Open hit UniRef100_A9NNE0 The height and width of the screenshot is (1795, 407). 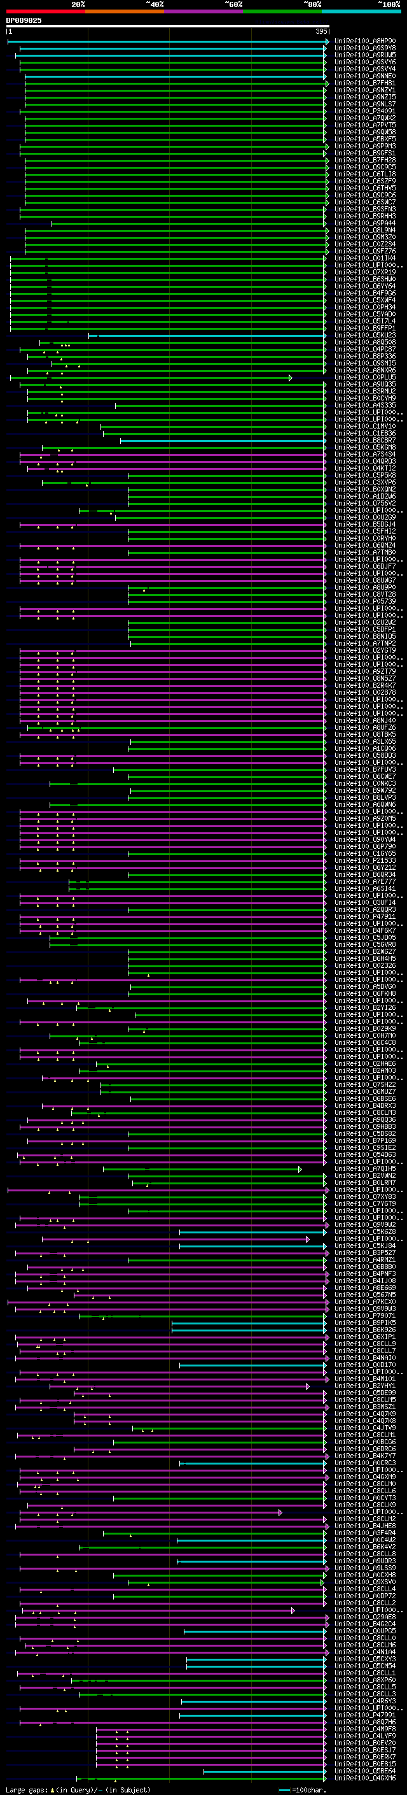click(x=365, y=76)
